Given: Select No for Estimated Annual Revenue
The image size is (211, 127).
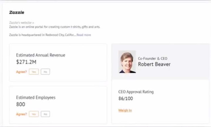Looking at the screenshot, I should [45, 72].
